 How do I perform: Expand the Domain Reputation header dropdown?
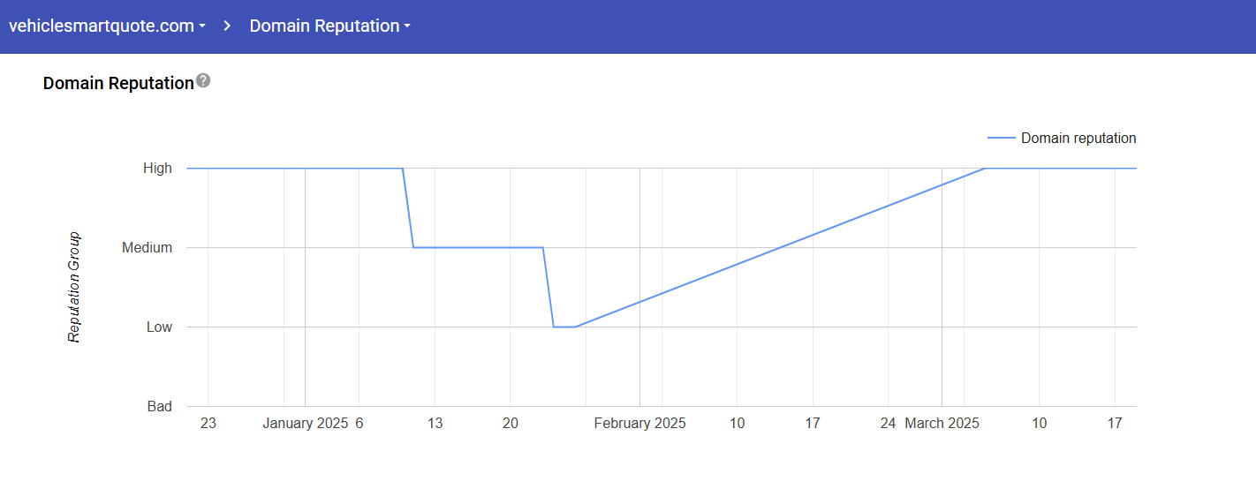[329, 26]
